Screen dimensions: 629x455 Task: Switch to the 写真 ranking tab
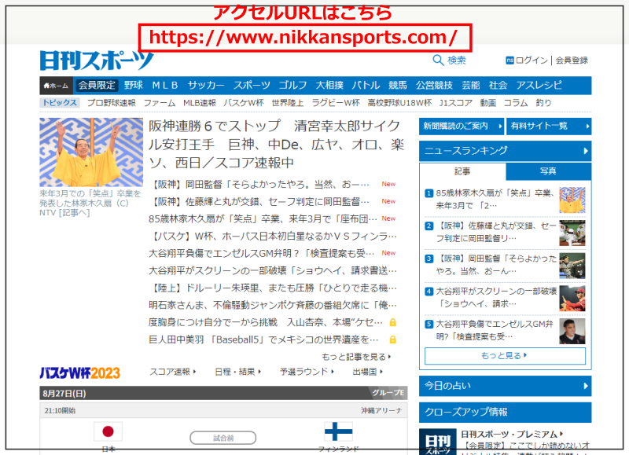point(548,171)
